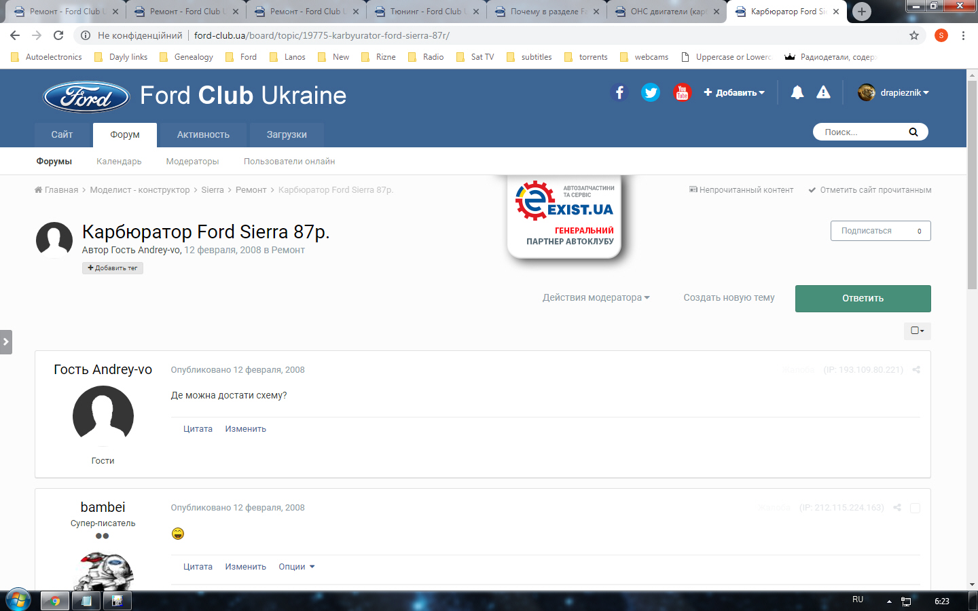Bookmark page with the star icon

pyautogui.click(x=914, y=35)
